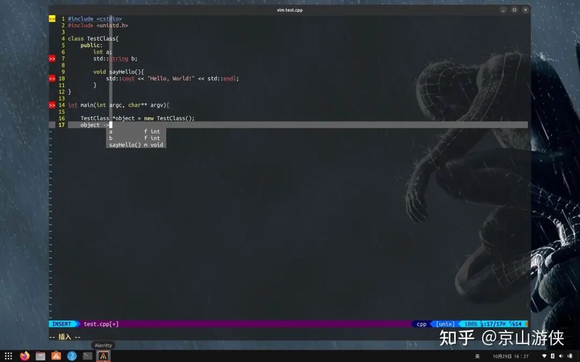The height and width of the screenshot is (362, 580).
Task: Click the '"Hello, World!"' string literal
Action: point(171,78)
